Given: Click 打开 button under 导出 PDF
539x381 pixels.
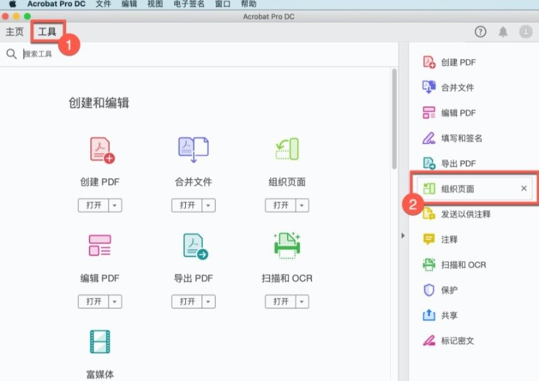Looking at the screenshot, I should click(x=187, y=302).
